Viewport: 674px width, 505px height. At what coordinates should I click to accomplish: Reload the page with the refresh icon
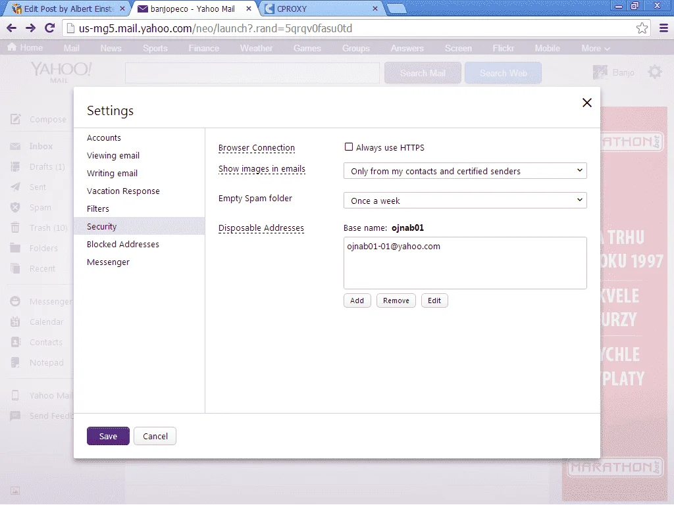pos(50,28)
